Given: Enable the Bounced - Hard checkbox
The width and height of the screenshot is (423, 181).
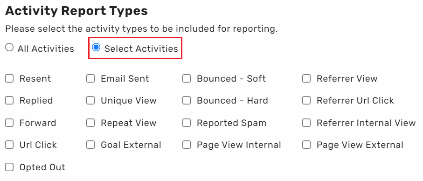Looking at the screenshot, I should click(x=187, y=100).
